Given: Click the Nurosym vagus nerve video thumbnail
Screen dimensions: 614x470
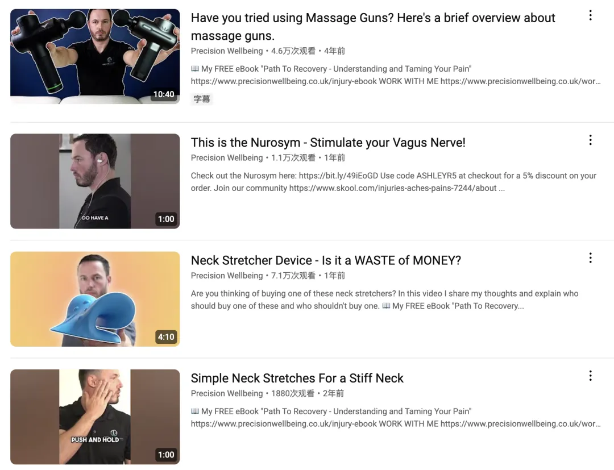Looking at the screenshot, I should (x=95, y=181).
